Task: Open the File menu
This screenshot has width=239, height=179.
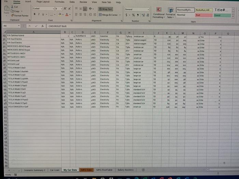Action: tap(6, 1)
